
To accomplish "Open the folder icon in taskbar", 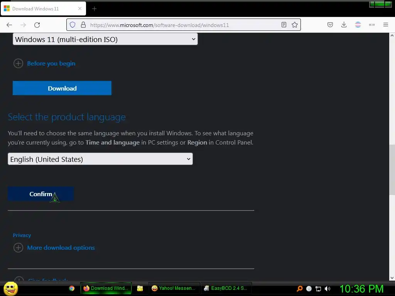I will (x=140, y=288).
